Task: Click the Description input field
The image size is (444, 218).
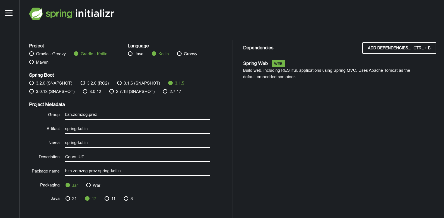Action: [x=137, y=157]
